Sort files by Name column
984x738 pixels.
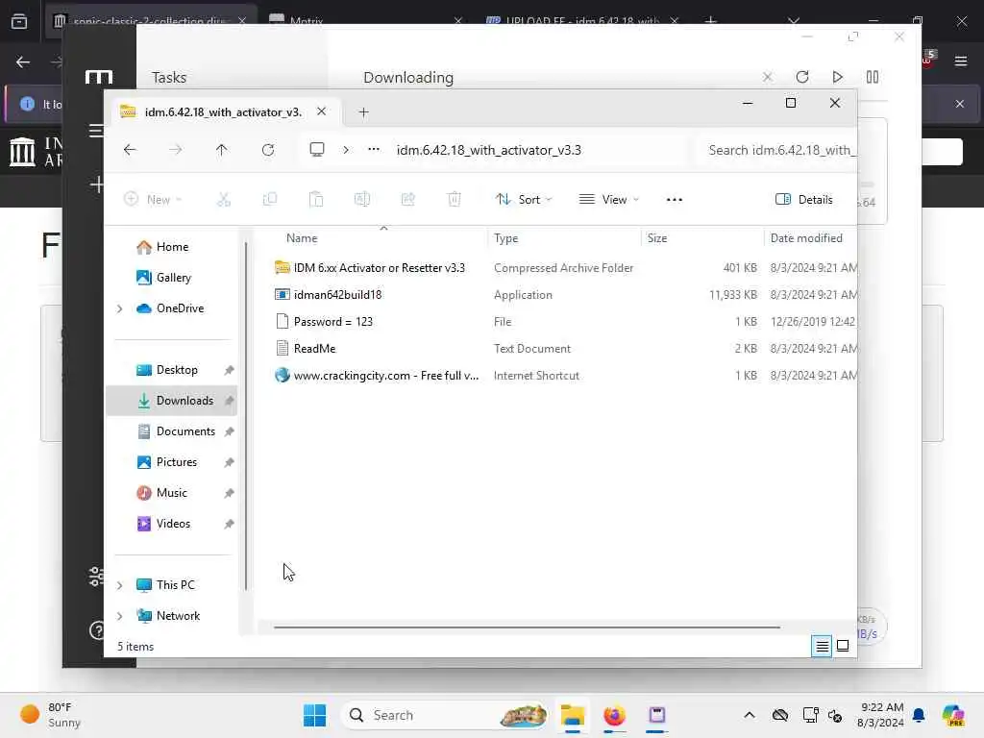(x=302, y=238)
